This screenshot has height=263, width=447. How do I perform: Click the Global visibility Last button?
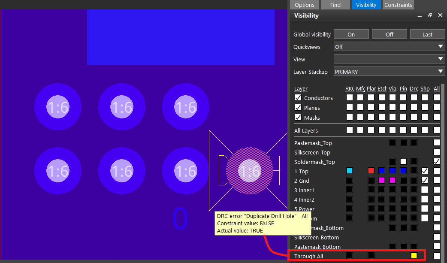click(427, 34)
